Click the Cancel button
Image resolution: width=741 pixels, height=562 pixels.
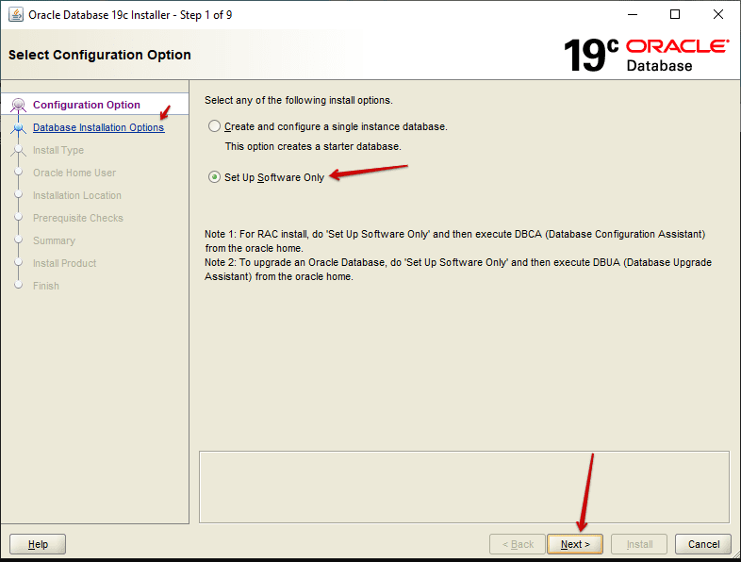pos(703,544)
